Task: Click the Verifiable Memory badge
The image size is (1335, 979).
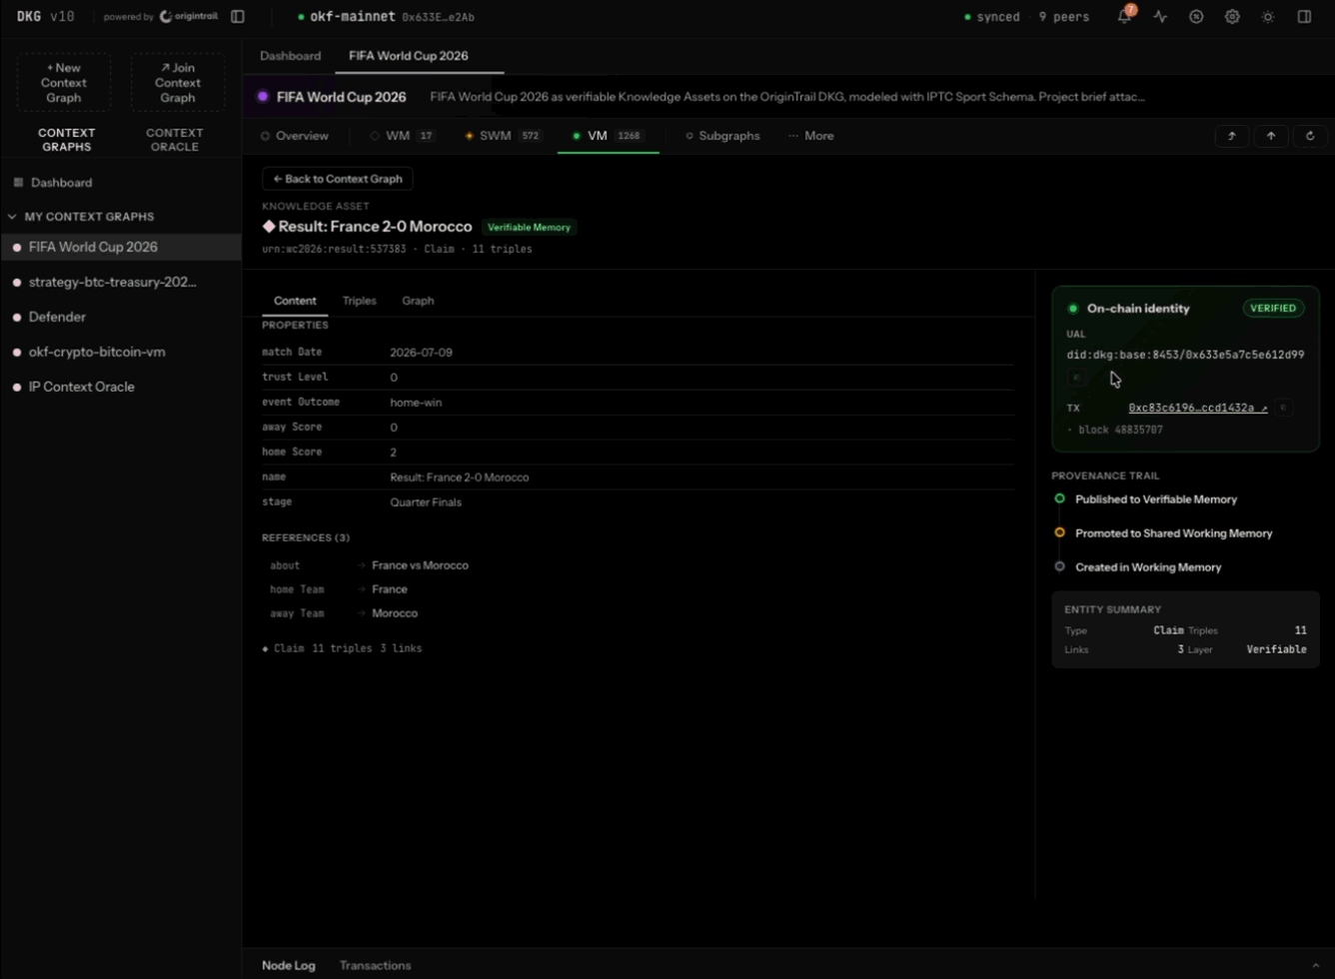Action: 530,228
